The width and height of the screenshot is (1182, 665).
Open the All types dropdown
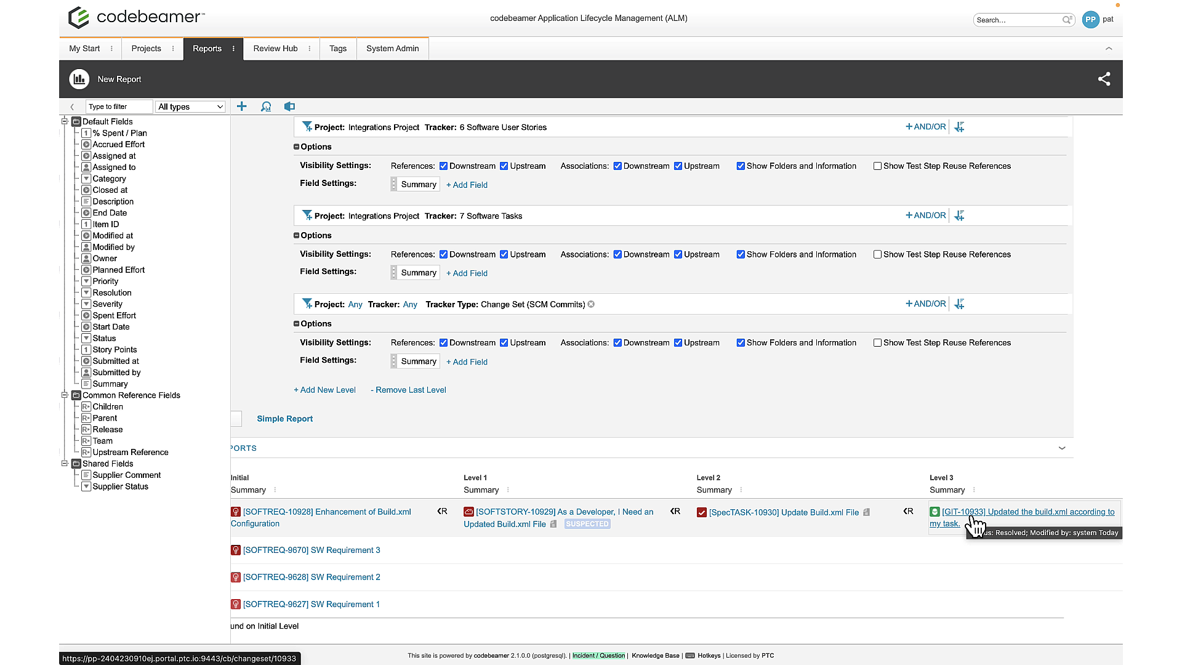point(190,107)
